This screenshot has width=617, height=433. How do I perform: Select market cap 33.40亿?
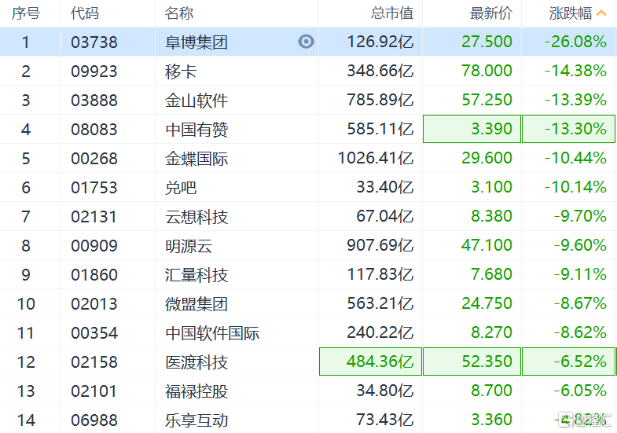385,187
